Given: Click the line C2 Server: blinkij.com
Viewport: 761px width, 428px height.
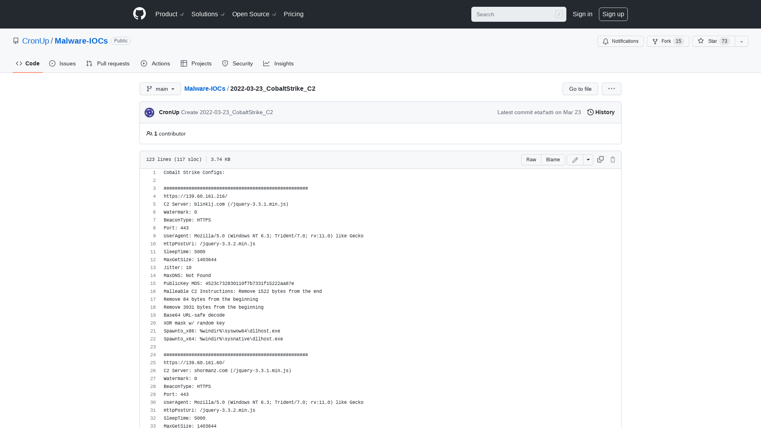Looking at the screenshot, I should point(226,204).
